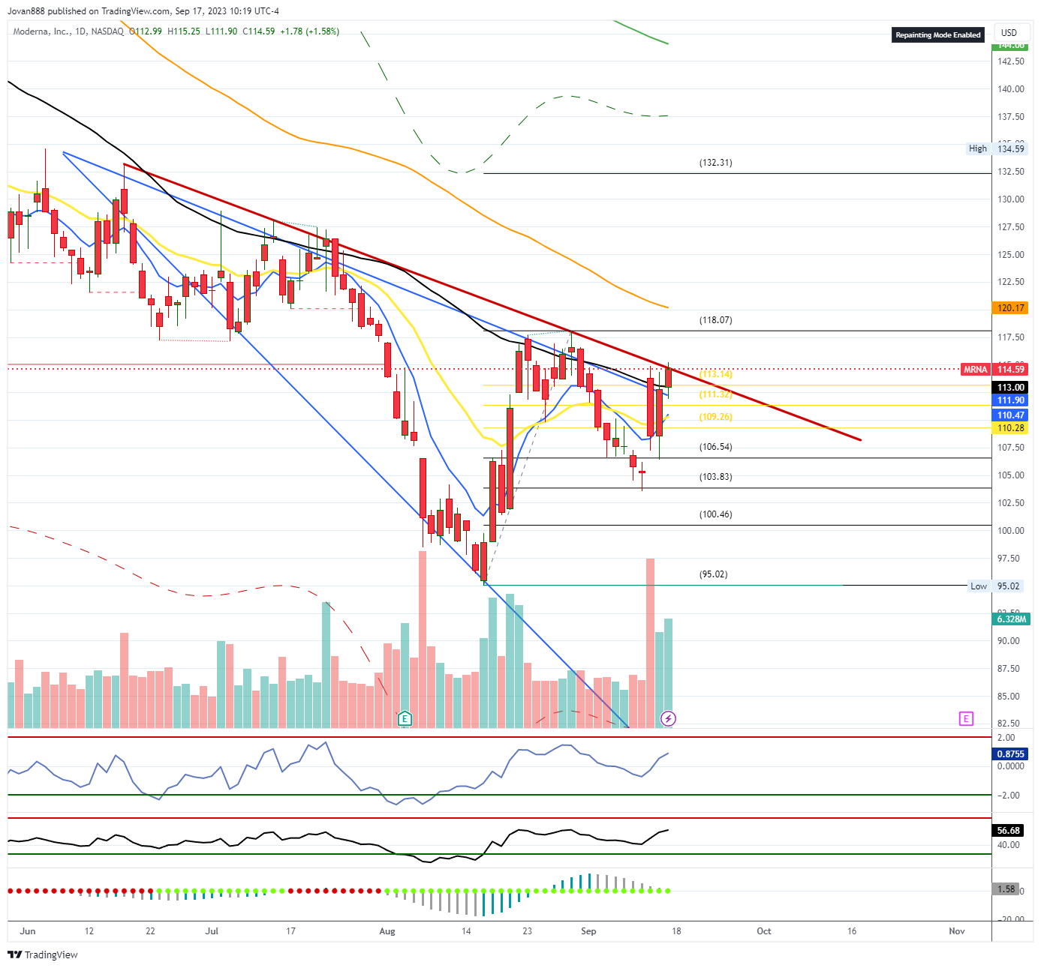Viewport: 1041px width, 968px height.
Task: Click the 56.68 RSI value label
Action: click(x=1009, y=830)
